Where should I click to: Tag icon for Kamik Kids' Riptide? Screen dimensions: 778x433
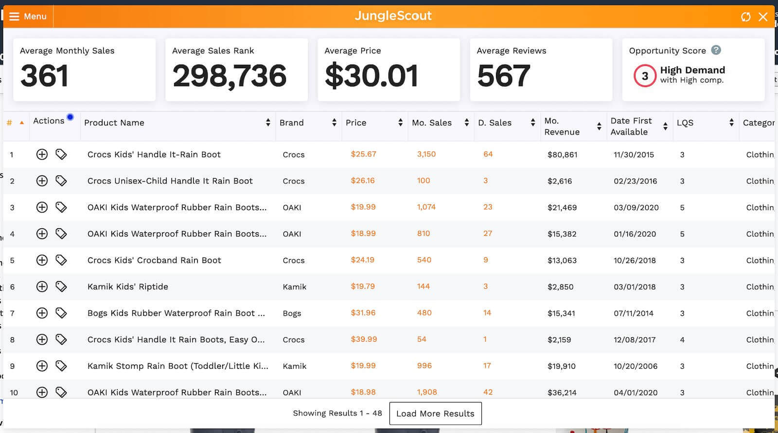(x=61, y=286)
